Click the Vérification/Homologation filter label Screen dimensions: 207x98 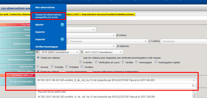pyautogui.click(x=17, y=60)
